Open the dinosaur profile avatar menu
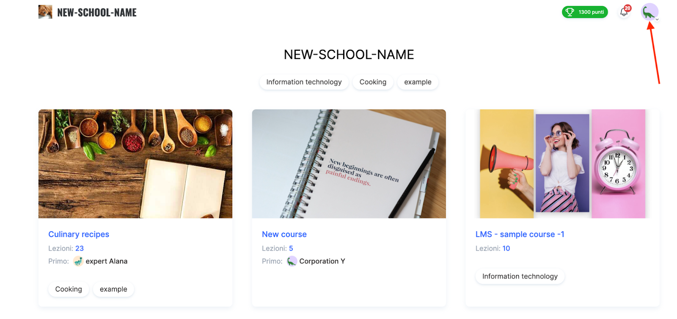Screen dimensions: 677x319 (x=649, y=12)
